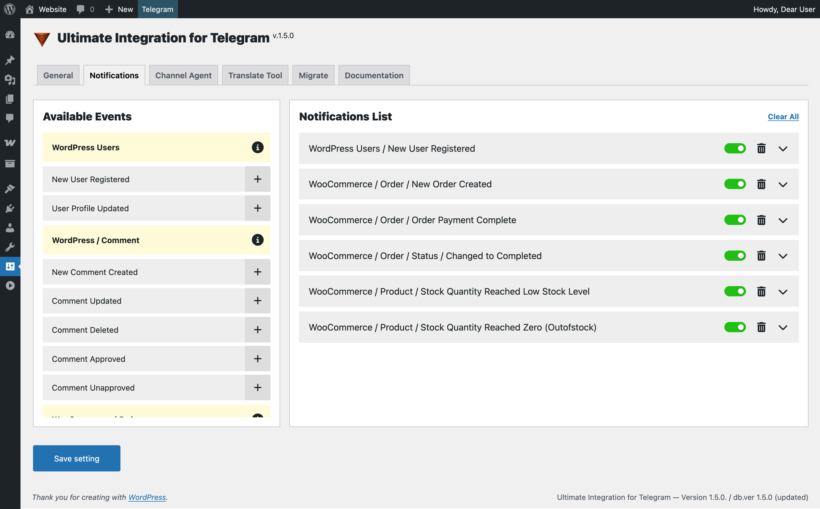
Task: Open the Products box sidebar icon
Action: (10, 164)
